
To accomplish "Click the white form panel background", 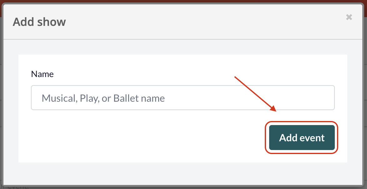I will coord(140,140).
